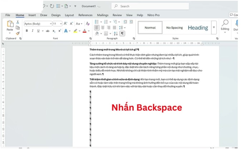Click the Cut scissors icon
The height and width of the screenshot is (149, 245).
pos(18,22)
